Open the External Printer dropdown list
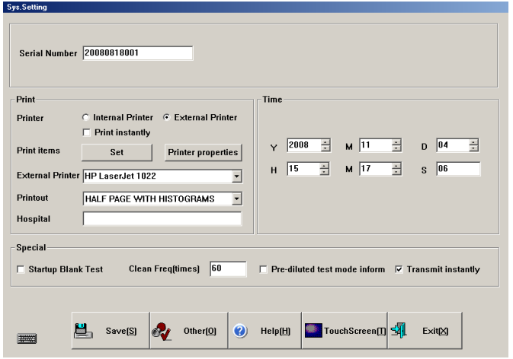Viewport: 513px width, 359px height. coord(236,176)
